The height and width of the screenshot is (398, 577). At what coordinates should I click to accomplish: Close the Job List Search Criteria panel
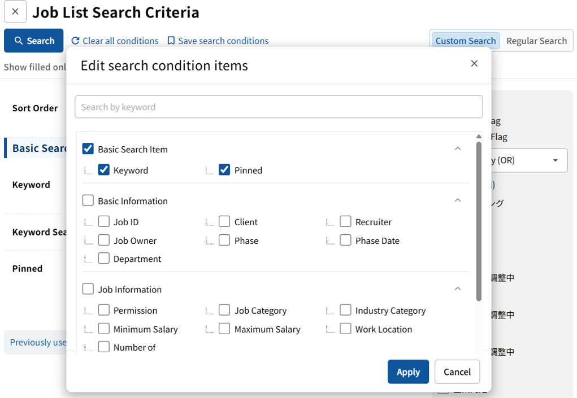coord(15,12)
